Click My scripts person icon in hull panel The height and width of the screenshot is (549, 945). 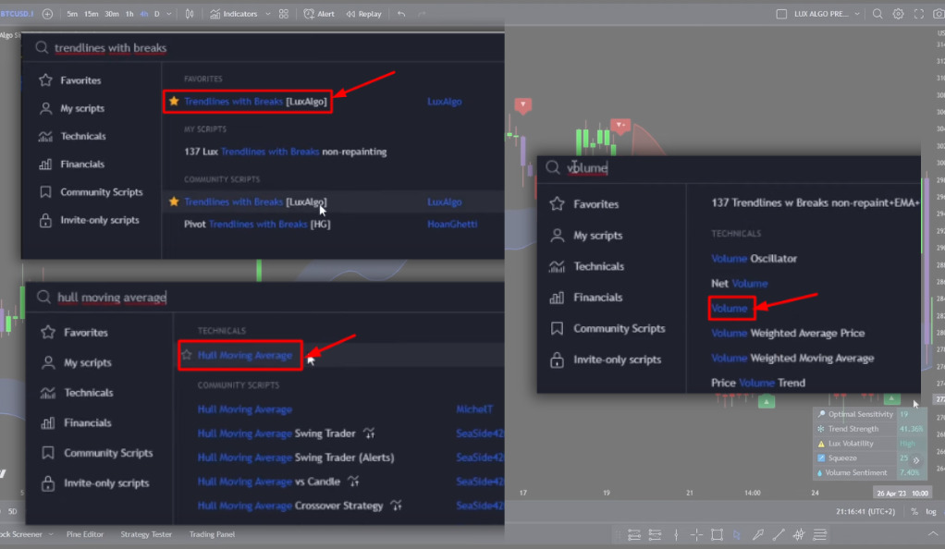pos(47,362)
